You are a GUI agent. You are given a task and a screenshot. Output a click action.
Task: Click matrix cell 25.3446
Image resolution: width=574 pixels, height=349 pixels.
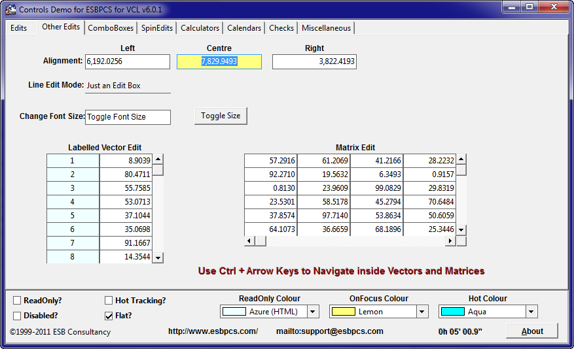[430, 229]
